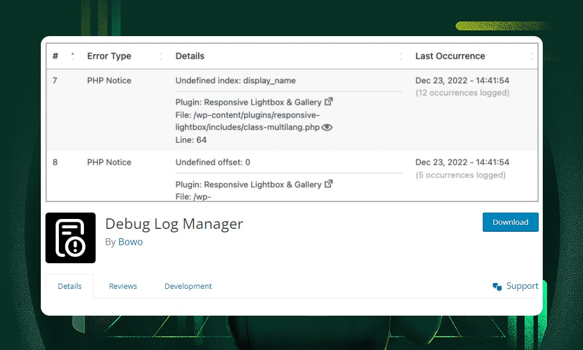The width and height of the screenshot is (583, 350).
Task: Select PHP Notice text in row 7
Action: click(109, 80)
